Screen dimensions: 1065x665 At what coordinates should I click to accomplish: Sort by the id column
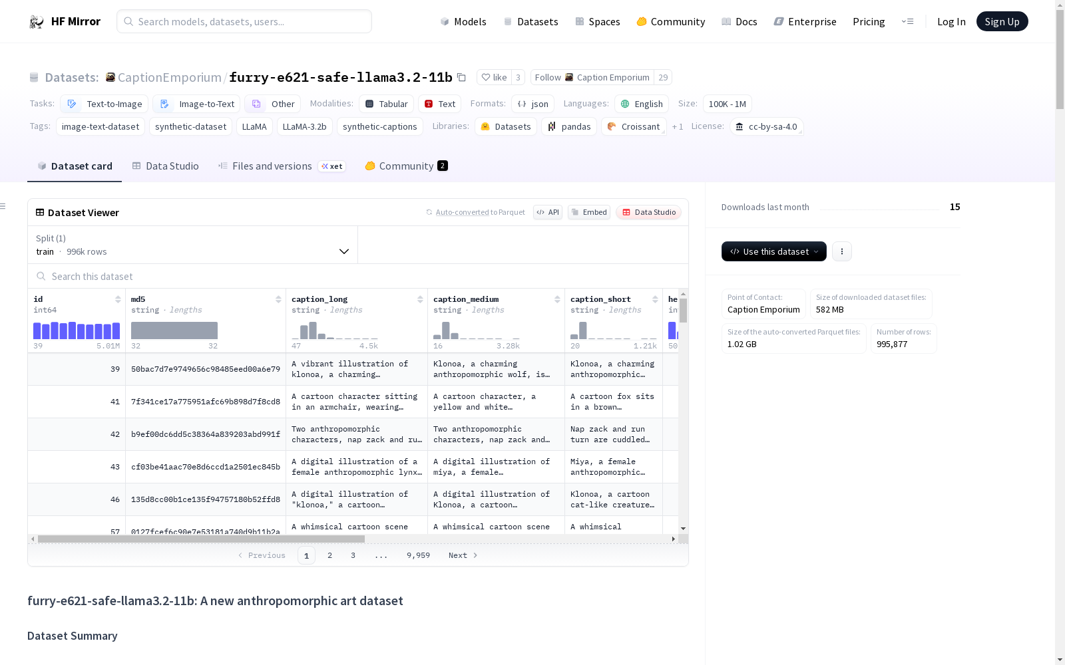118,299
